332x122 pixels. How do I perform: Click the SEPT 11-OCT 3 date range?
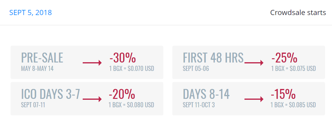[199, 105]
